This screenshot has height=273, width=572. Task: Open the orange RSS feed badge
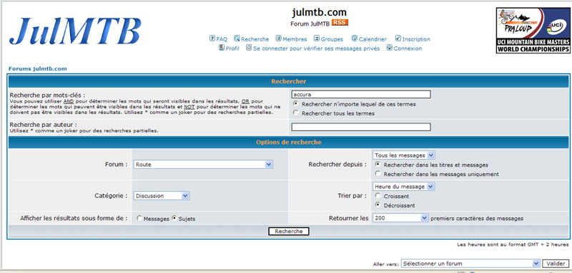[340, 23]
